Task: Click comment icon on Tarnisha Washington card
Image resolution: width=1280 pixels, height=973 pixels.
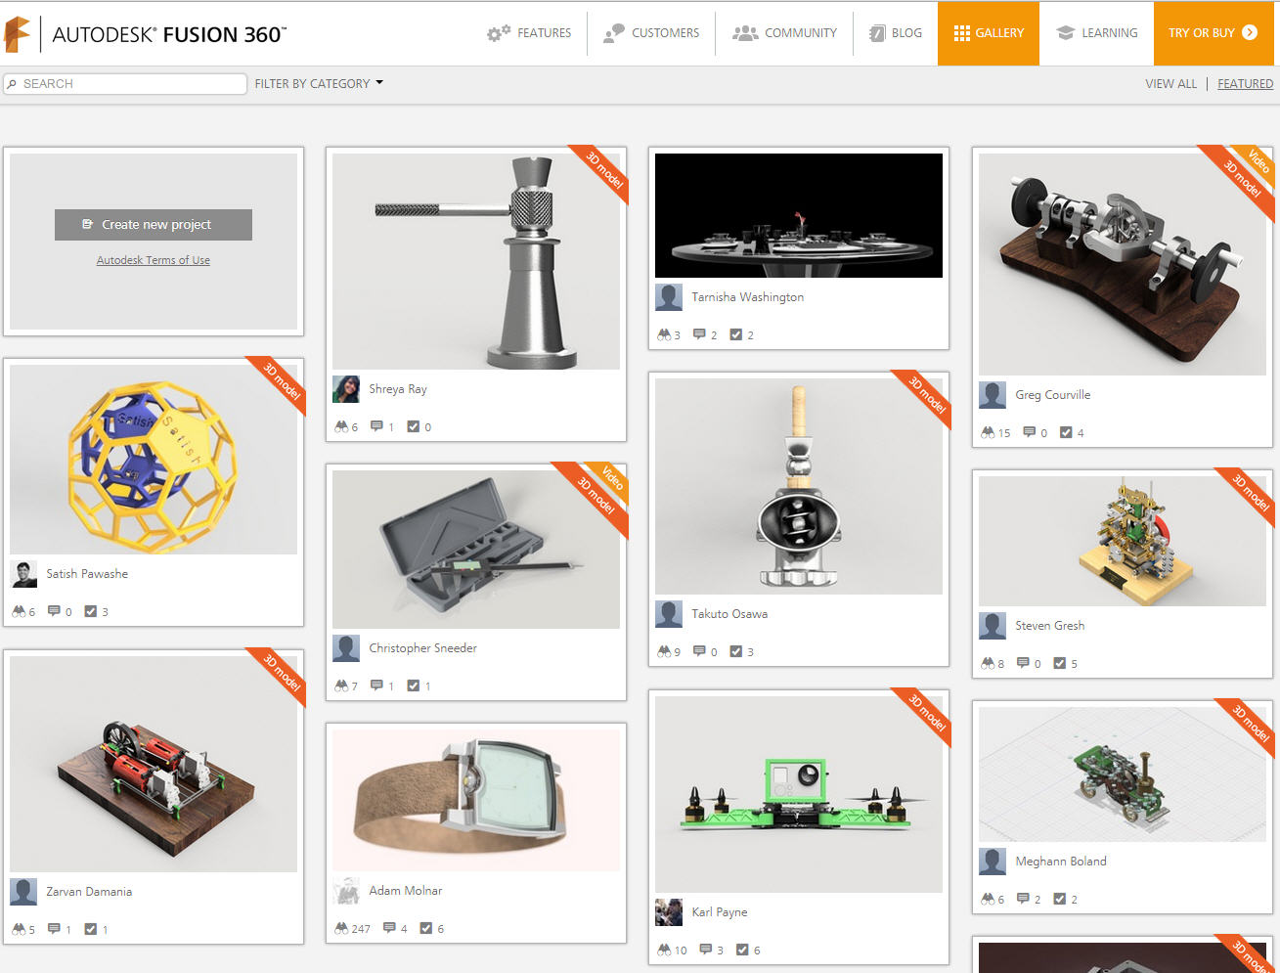Action: (x=699, y=334)
